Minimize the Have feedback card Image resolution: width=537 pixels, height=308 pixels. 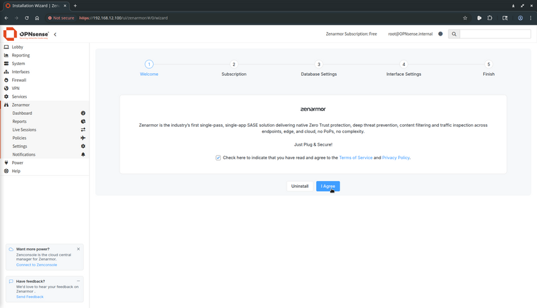(x=79, y=281)
